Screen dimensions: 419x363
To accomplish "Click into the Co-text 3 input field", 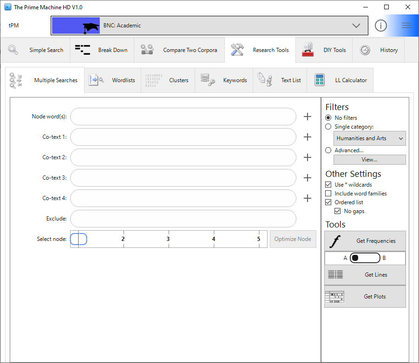I will [183, 178].
